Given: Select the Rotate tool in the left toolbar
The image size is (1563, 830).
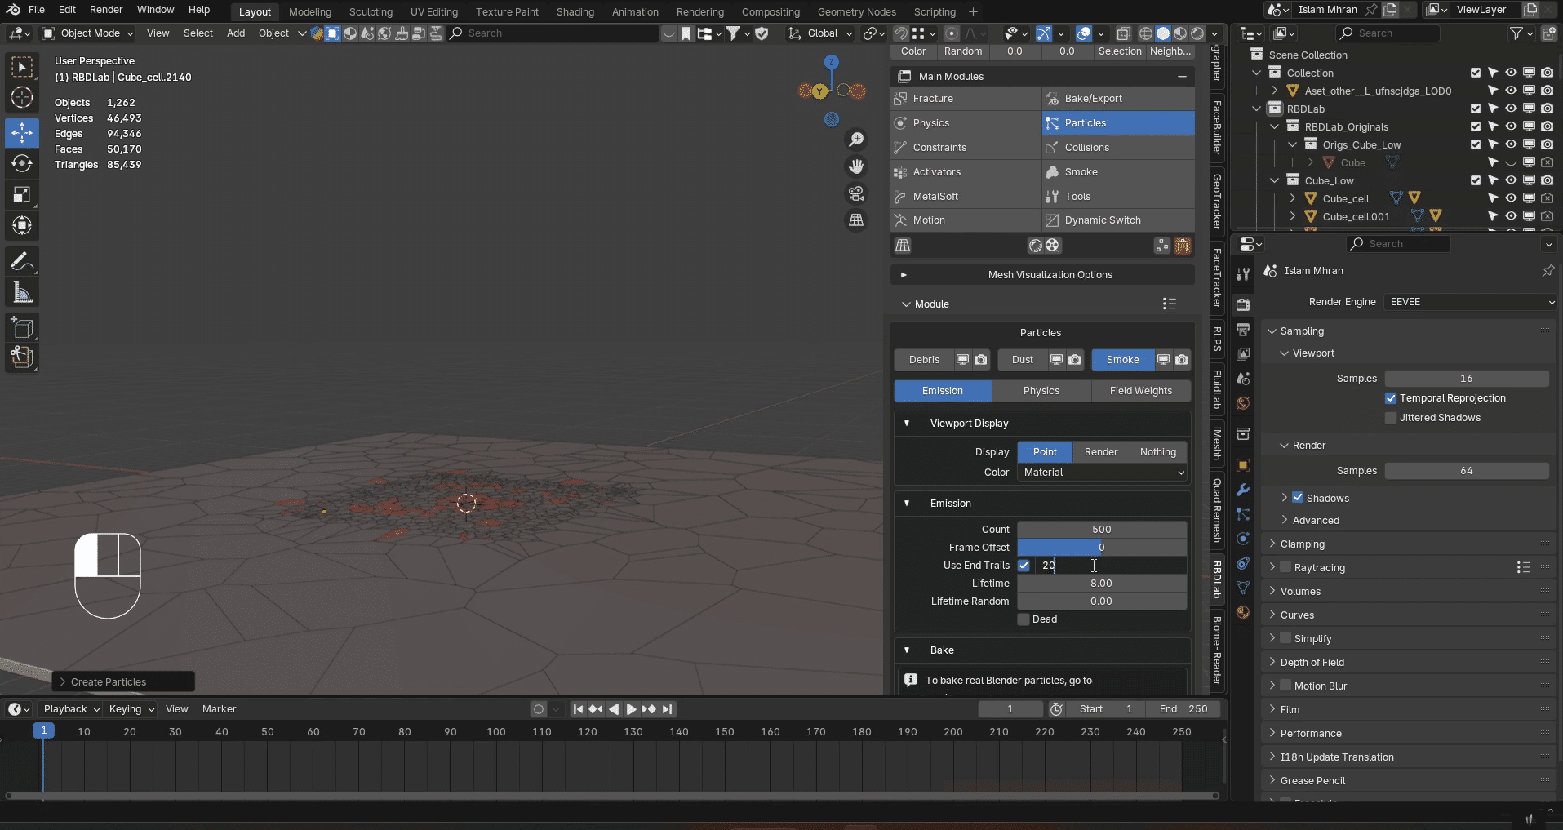Looking at the screenshot, I should [x=22, y=163].
